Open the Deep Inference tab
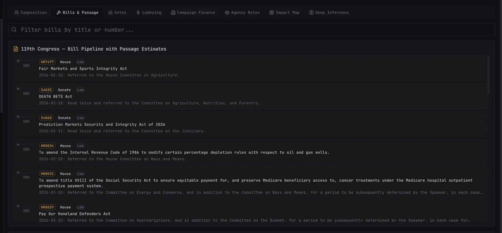Image resolution: width=502 pixels, height=233 pixels. [329, 13]
